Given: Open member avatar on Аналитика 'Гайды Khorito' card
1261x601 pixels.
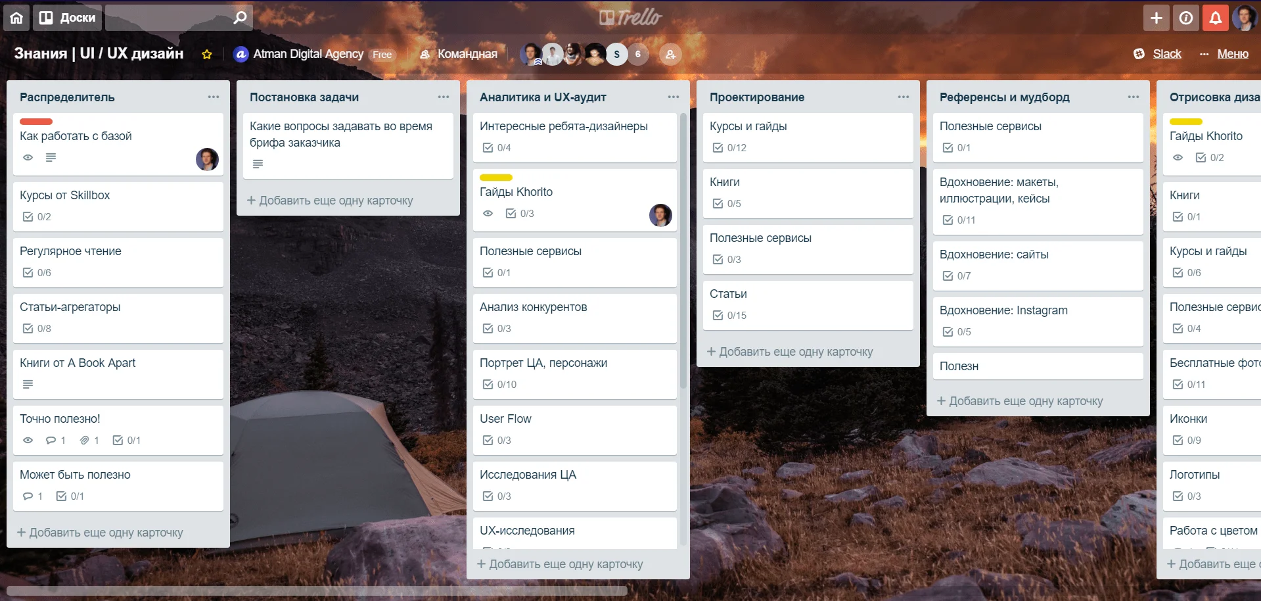Looking at the screenshot, I should [660, 215].
